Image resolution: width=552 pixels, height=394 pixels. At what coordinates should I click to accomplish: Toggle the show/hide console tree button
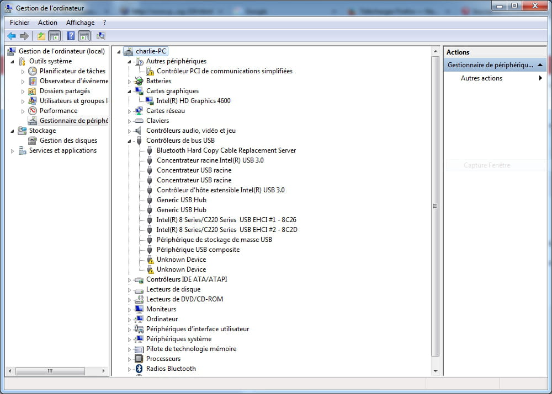[55, 36]
